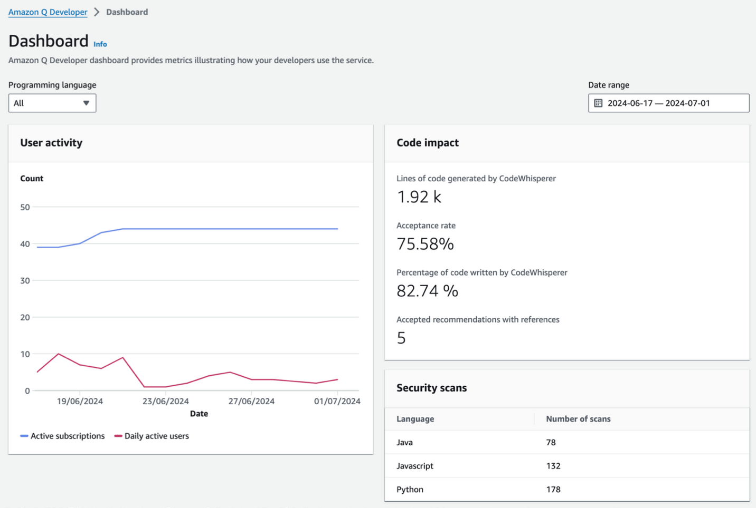The width and height of the screenshot is (756, 508).
Task: Expand the Programming language dropdown
Action: 52,103
